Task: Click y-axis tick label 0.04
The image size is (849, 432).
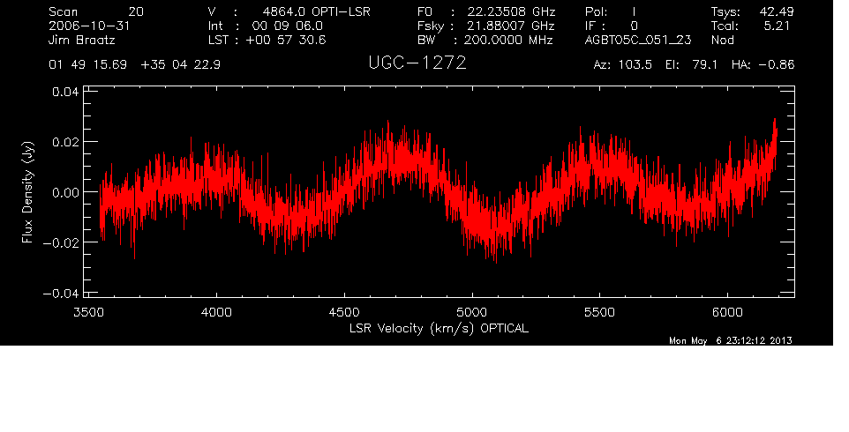Action: pyautogui.click(x=65, y=92)
